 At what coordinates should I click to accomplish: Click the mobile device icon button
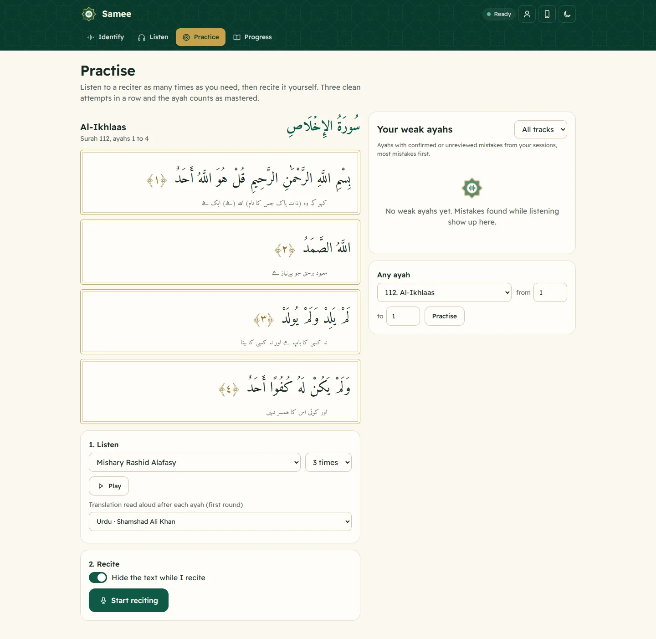click(547, 14)
